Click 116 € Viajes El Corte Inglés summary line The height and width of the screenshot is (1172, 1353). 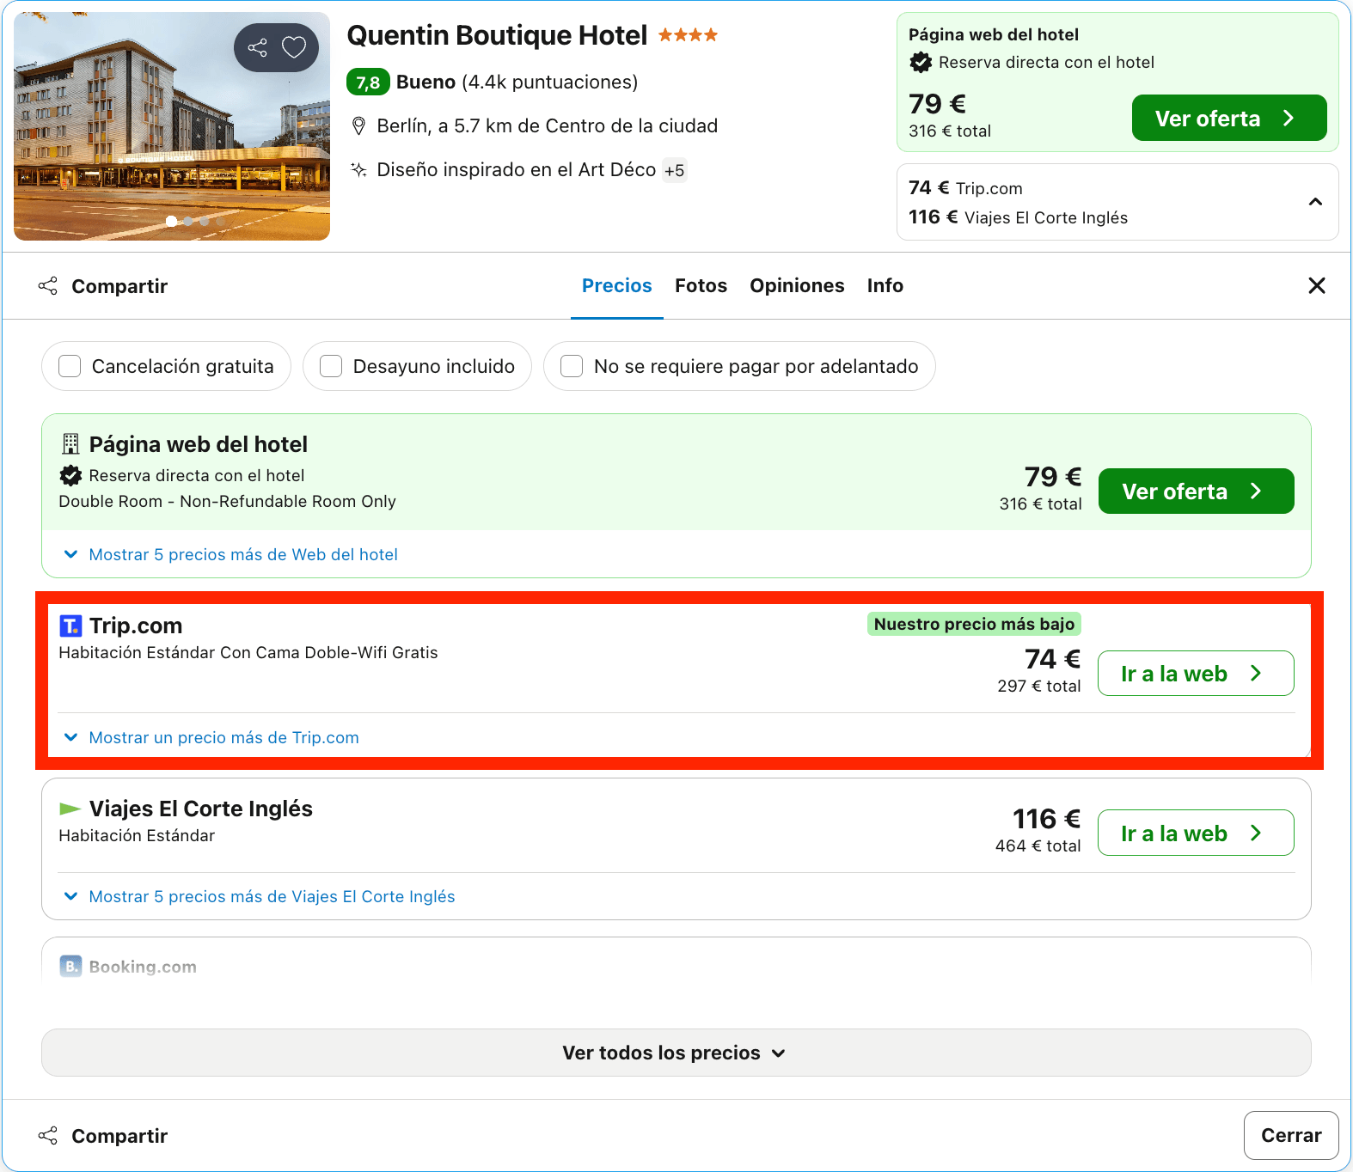coord(1018,217)
